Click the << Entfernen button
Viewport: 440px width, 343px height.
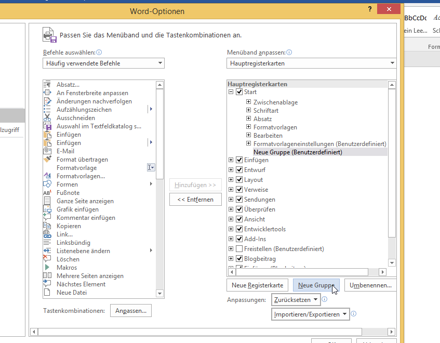pyautogui.click(x=195, y=199)
